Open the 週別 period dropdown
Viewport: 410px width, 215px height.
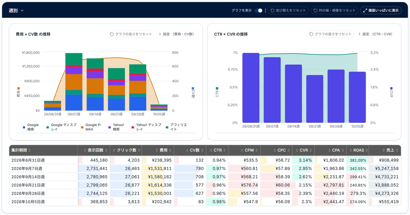tap(16, 11)
